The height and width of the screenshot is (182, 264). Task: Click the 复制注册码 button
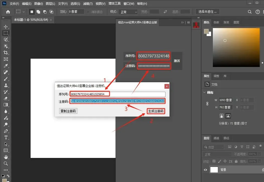tap(68, 111)
